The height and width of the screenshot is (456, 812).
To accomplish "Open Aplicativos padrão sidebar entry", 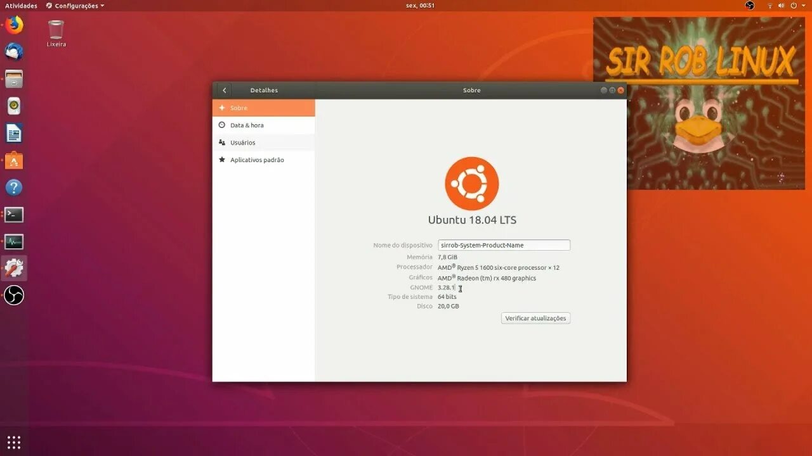I will [264, 160].
